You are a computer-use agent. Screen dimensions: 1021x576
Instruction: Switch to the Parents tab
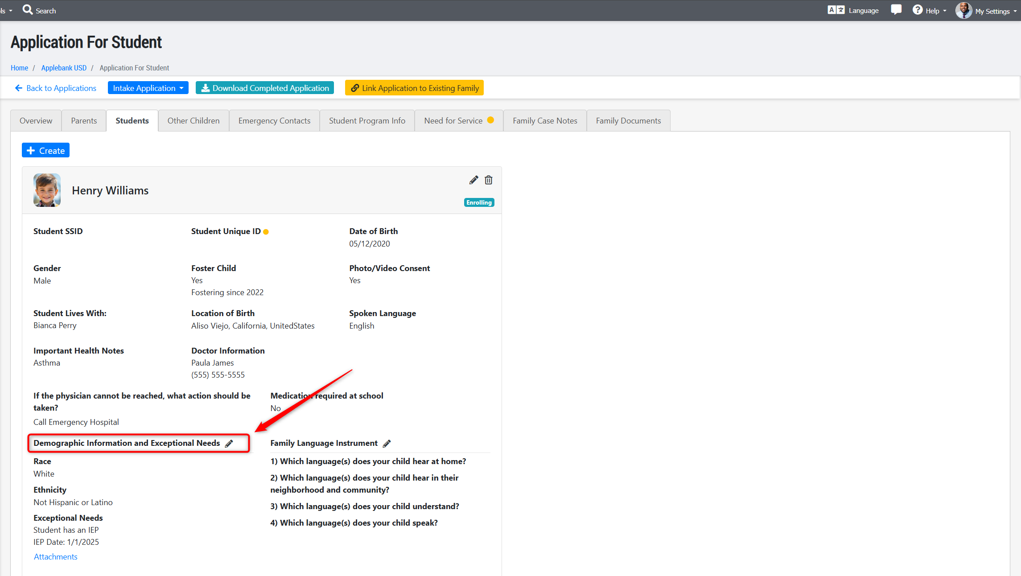pos(84,121)
